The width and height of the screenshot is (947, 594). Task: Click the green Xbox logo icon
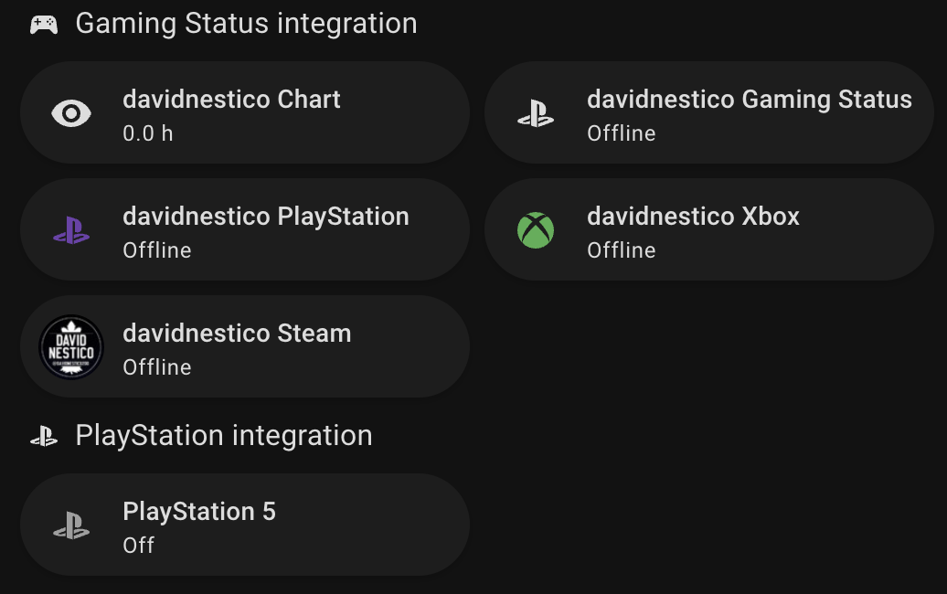536,230
